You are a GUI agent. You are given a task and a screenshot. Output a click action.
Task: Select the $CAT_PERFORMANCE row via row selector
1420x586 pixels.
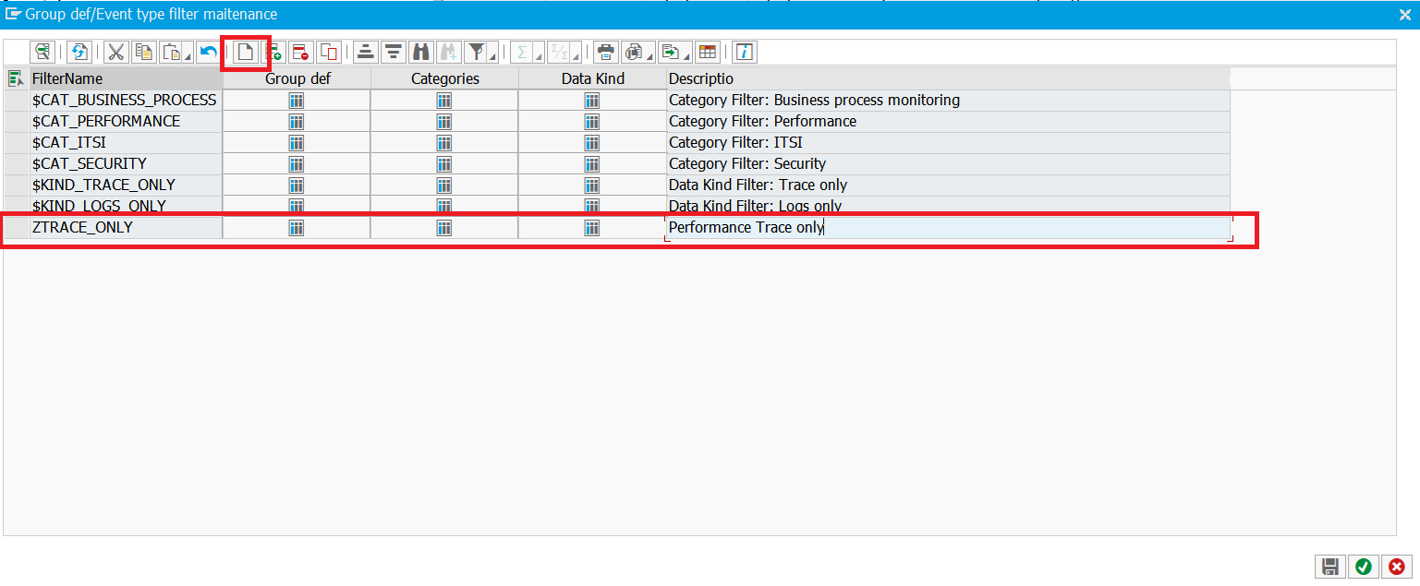pyautogui.click(x=17, y=121)
